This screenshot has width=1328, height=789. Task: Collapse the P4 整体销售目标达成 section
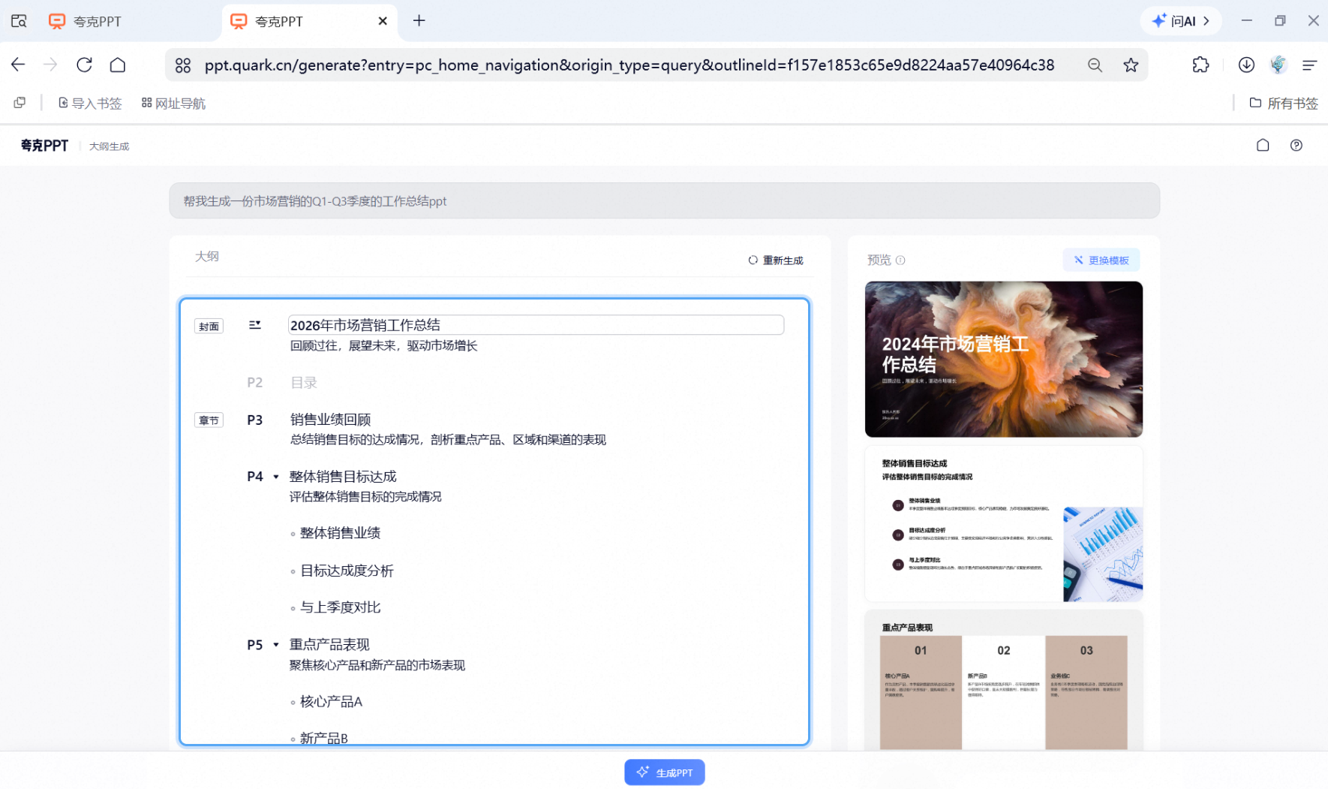(276, 477)
